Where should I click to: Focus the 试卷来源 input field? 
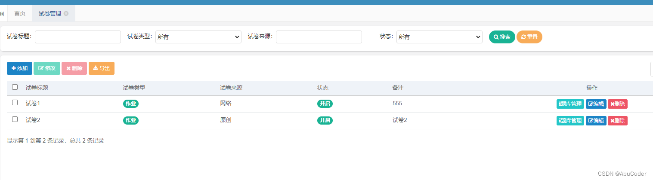pos(319,37)
